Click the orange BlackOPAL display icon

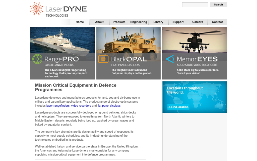click(x=103, y=59)
